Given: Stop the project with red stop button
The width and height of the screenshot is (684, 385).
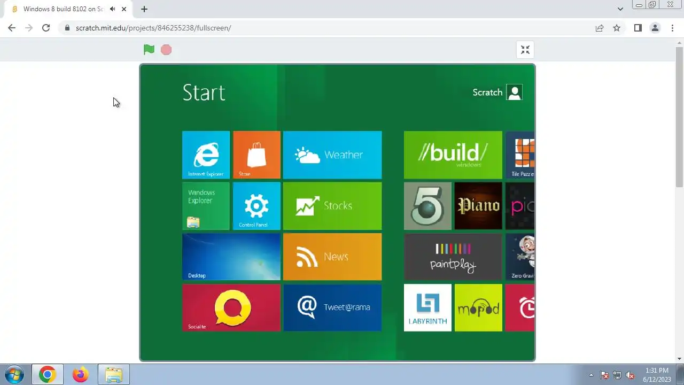Looking at the screenshot, I should (166, 50).
